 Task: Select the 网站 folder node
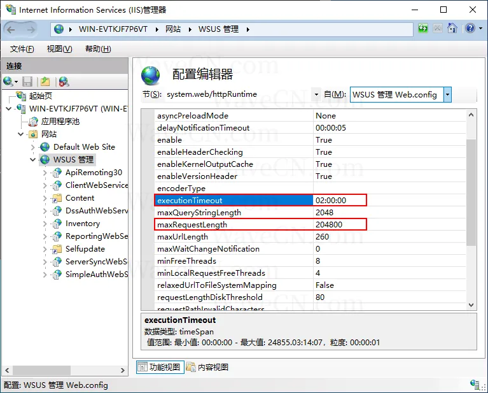click(49, 134)
